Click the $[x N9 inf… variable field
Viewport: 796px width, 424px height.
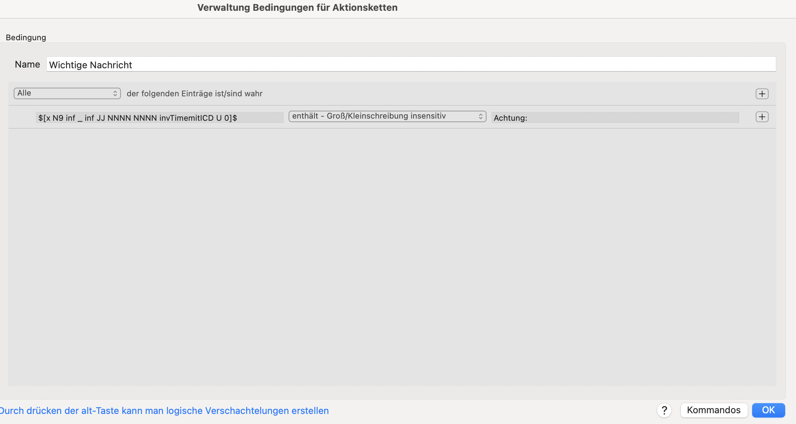(x=159, y=117)
